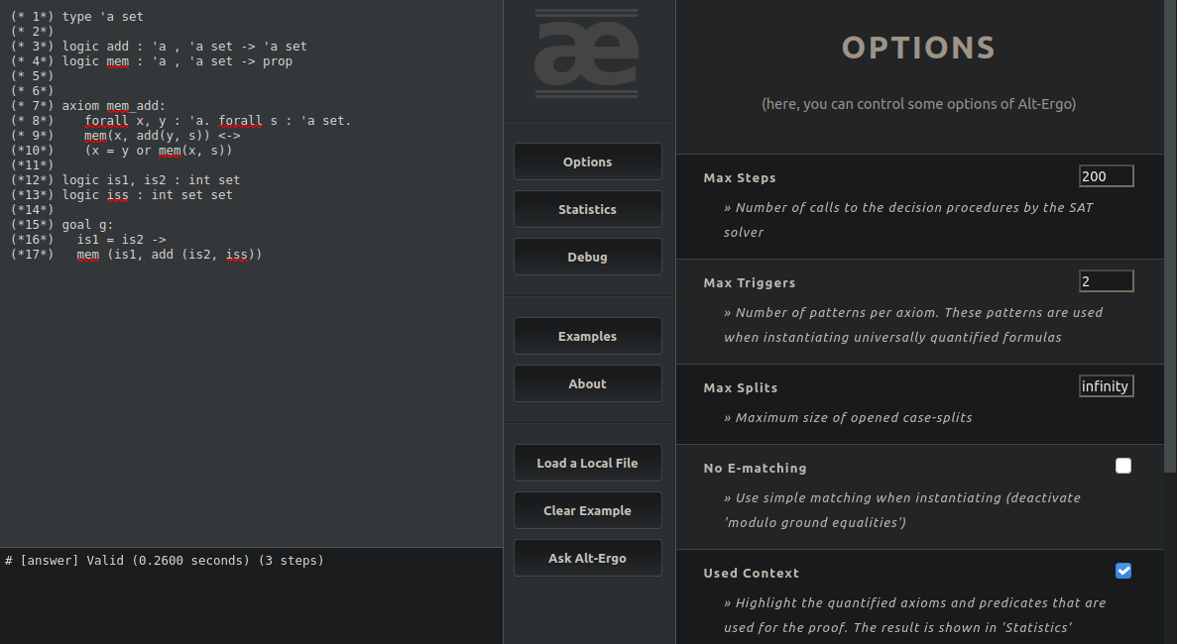The width and height of the screenshot is (1177, 644).
Task: Click Load a Local File
Action: coord(587,463)
